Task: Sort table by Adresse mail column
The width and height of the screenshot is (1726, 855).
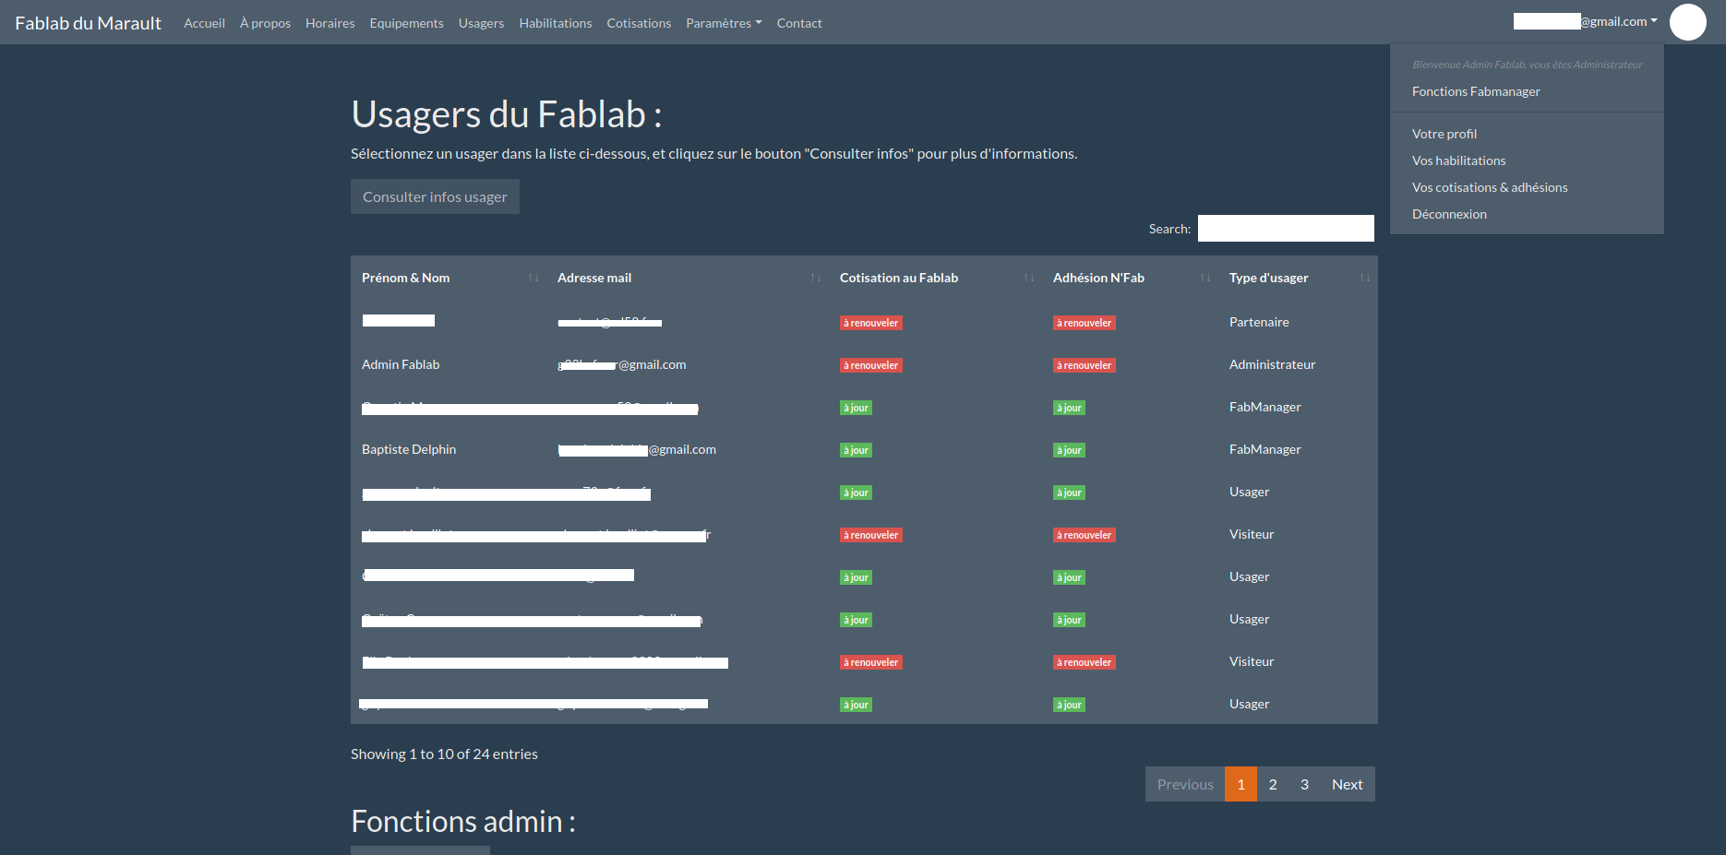Action: point(688,278)
